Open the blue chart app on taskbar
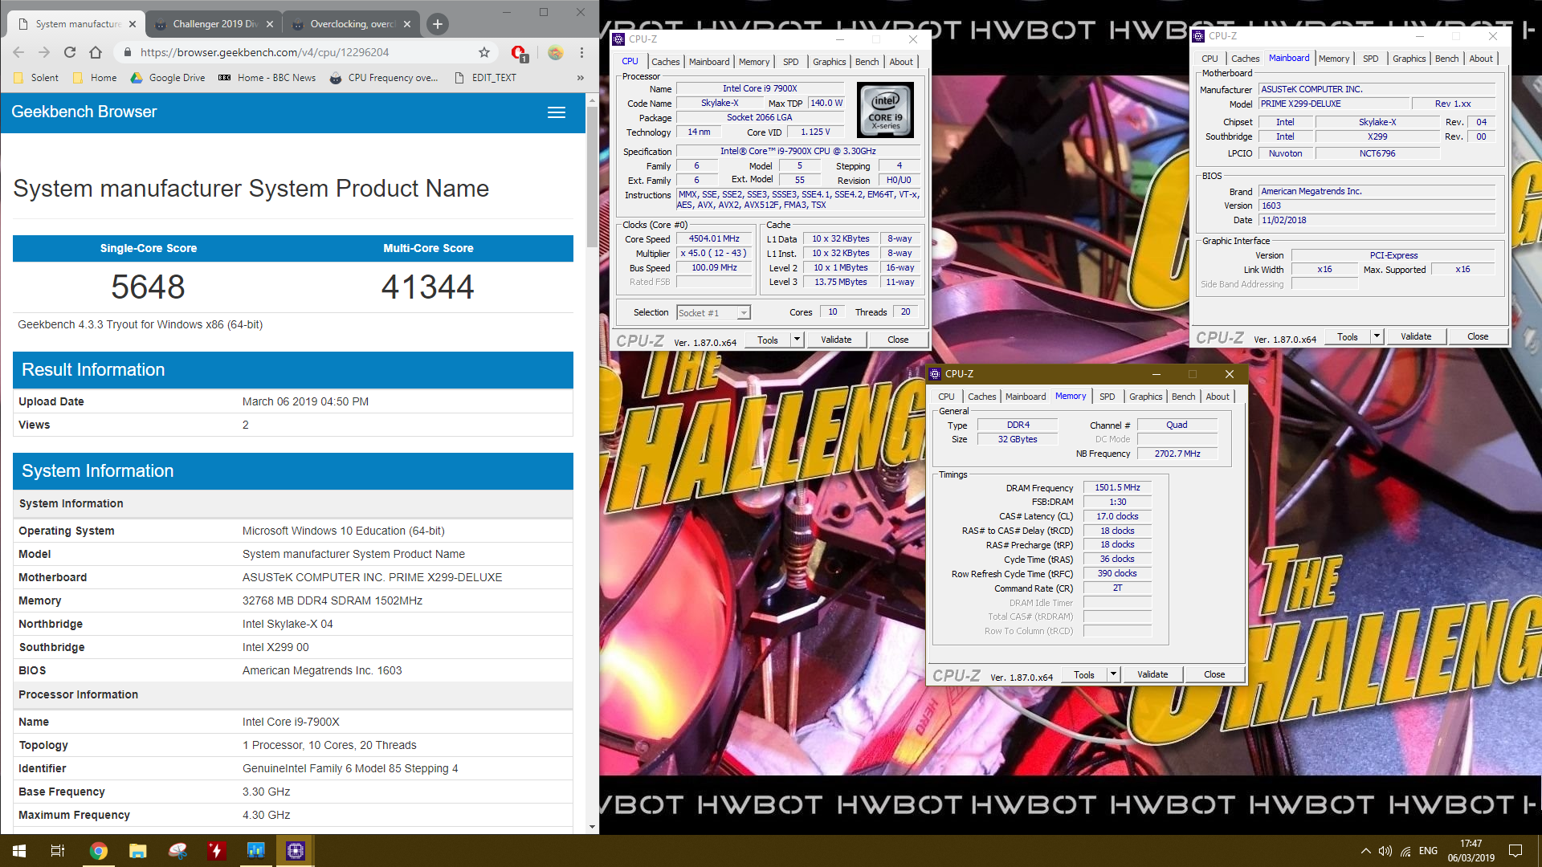Viewport: 1542px width, 867px height. click(256, 851)
